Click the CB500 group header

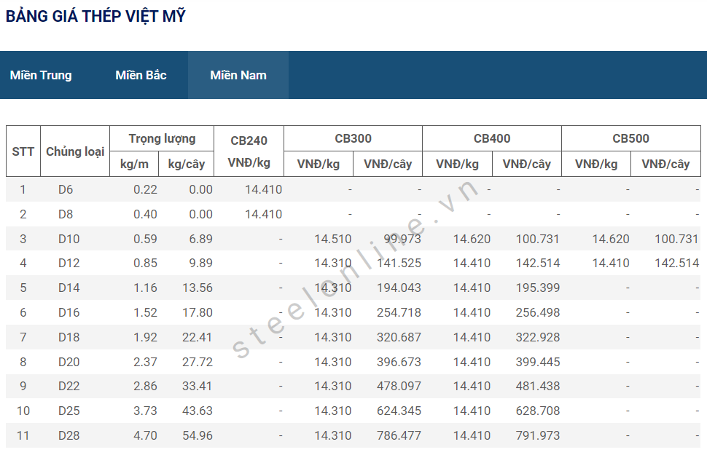(x=630, y=139)
